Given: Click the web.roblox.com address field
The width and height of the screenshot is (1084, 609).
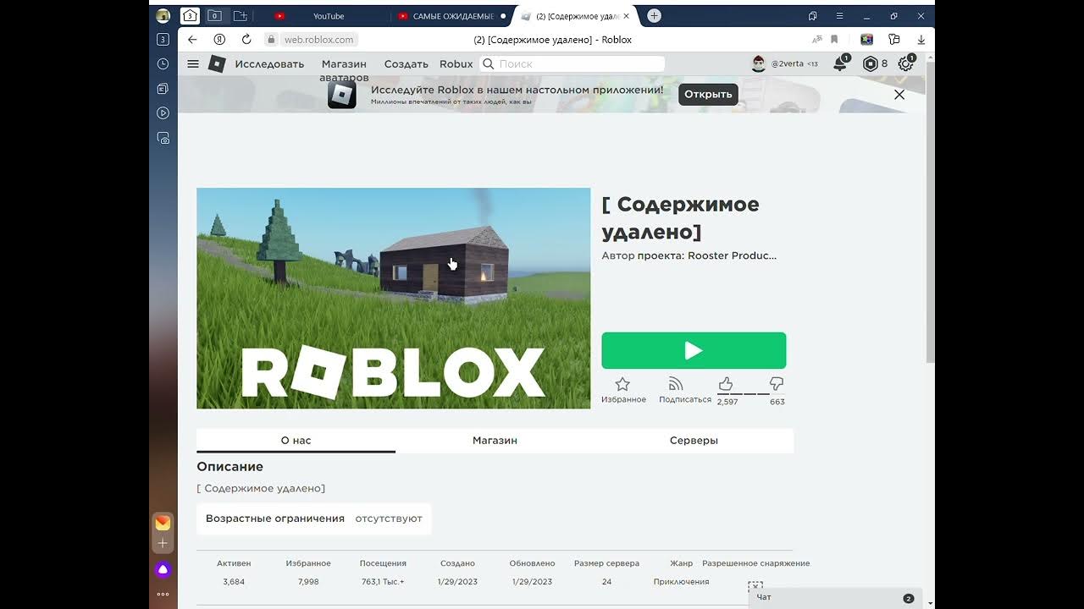Looking at the screenshot, I should point(318,40).
